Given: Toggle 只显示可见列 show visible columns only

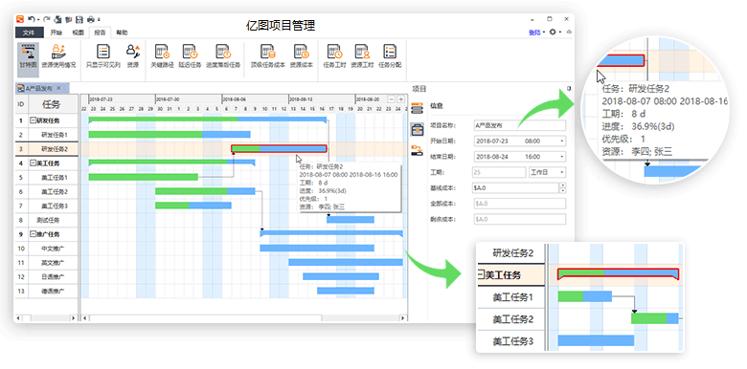Looking at the screenshot, I should click(x=102, y=55).
